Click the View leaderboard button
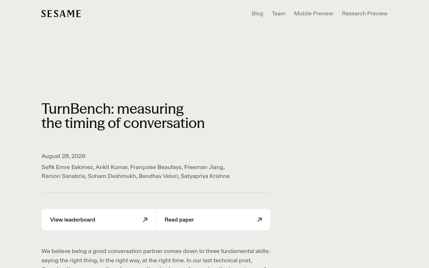The height and width of the screenshot is (268, 429). (x=99, y=220)
